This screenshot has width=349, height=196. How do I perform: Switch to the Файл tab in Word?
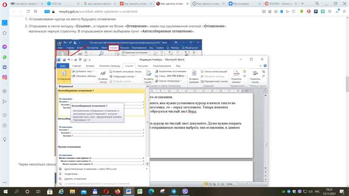(x=63, y=66)
